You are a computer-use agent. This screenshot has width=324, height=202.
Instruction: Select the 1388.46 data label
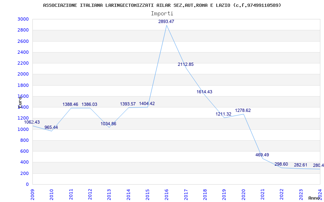click(70, 105)
